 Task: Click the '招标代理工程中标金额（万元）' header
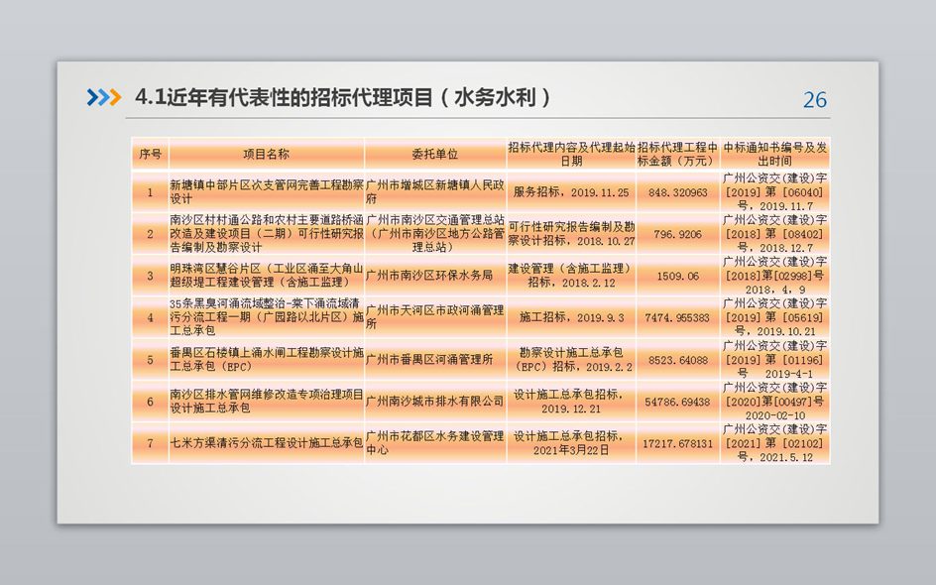pos(677,154)
